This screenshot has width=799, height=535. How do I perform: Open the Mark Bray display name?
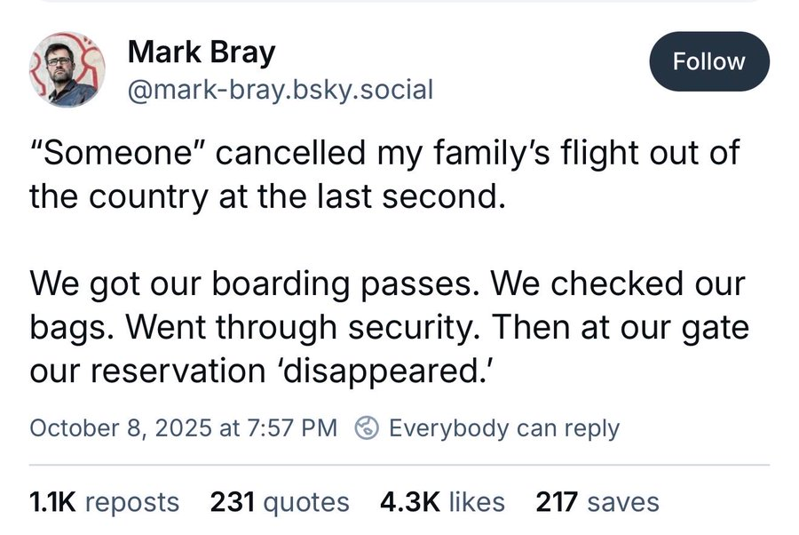click(x=202, y=52)
